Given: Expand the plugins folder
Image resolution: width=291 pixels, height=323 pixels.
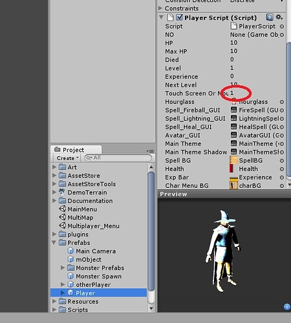Looking at the screenshot, I should coord(54,234).
